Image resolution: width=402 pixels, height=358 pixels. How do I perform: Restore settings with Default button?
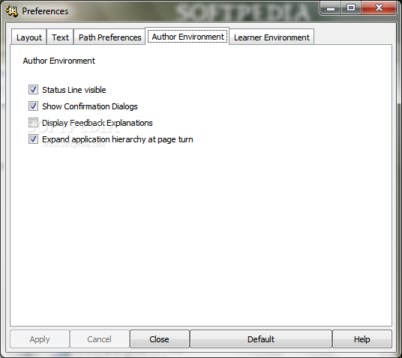point(261,339)
